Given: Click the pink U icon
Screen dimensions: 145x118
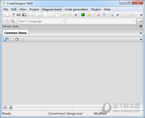Looking at the screenshot, I should tap(99, 15).
